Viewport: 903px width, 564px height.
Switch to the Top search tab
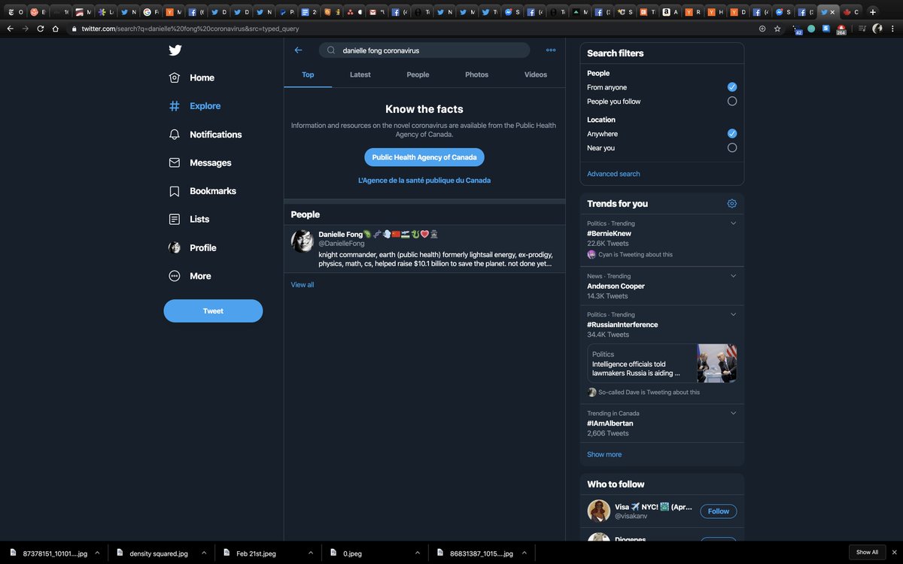[x=308, y=74]
